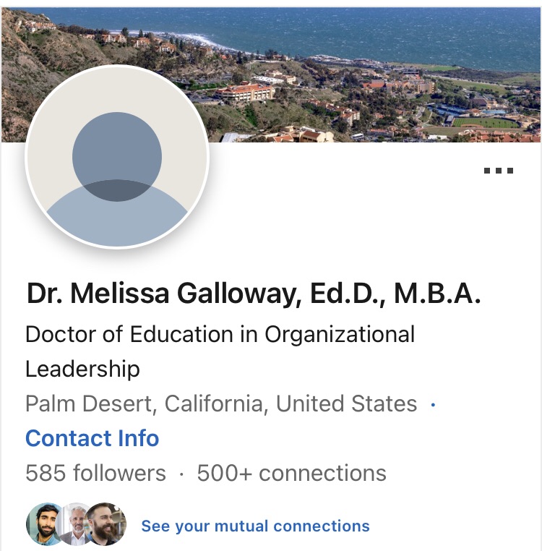Image resolution: width=542 pixels, height=551 pixels.
Task: Select See your mutual connections
Action: tap(255, 526)
